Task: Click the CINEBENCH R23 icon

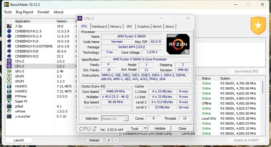Action: tap(9, 56)
